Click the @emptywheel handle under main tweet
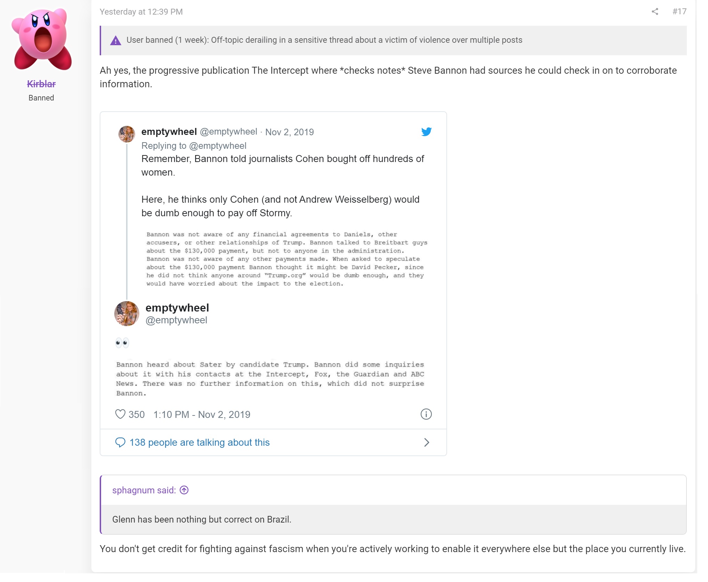The image size is (708, 582). click(x=176, y=320)
